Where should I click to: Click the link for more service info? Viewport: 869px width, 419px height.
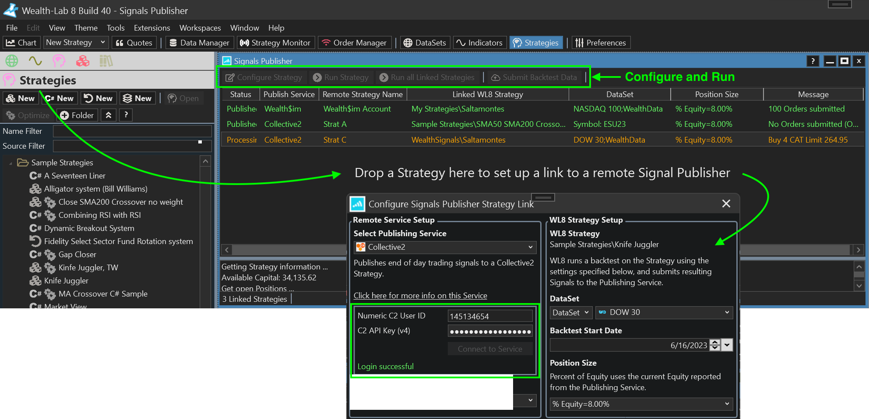[x=420, y=296]
